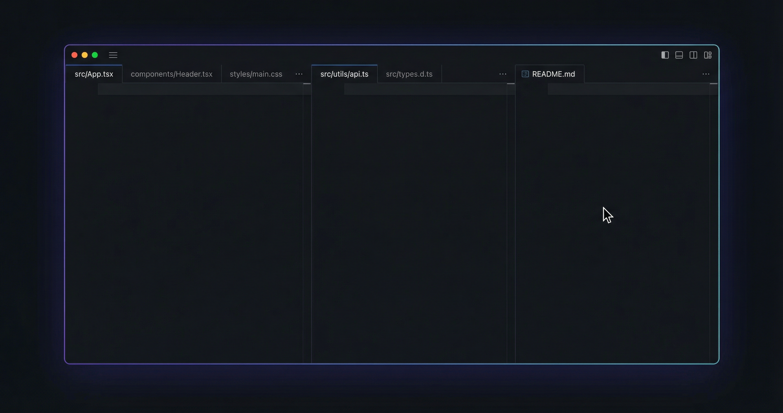Click the README.md file type icon

[525, 74]
